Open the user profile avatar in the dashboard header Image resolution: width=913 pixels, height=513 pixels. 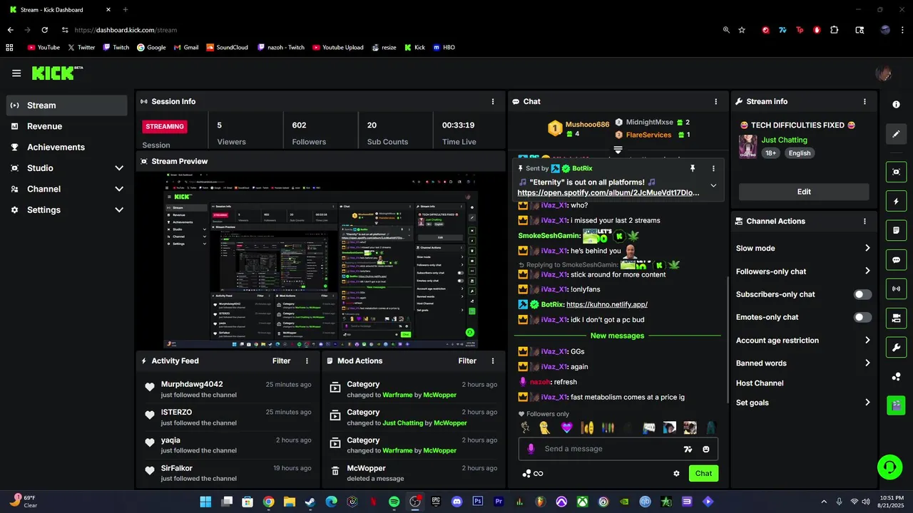click(x=884, y=73)
